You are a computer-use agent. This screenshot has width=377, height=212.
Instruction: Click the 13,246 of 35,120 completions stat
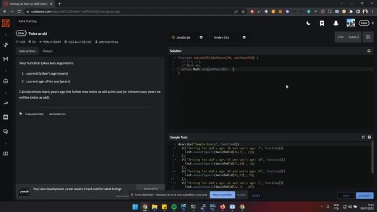point(78,42)
